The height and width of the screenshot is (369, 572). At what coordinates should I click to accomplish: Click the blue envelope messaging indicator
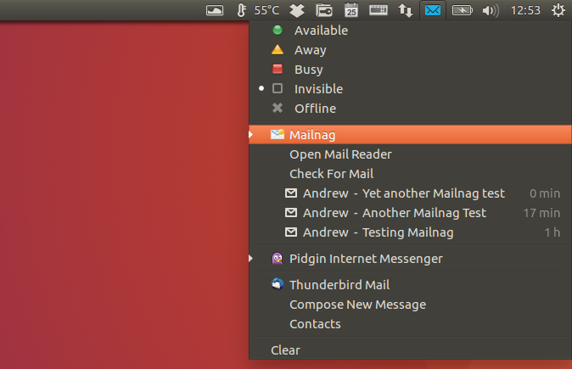tap(433, 10)
